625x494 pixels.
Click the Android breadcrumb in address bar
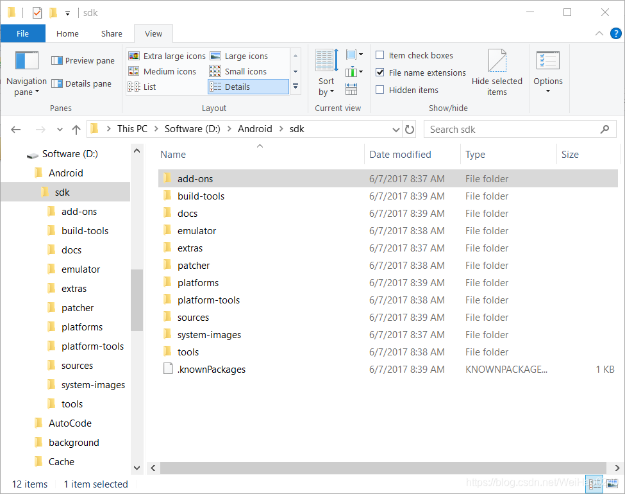[x=254, y=129]
